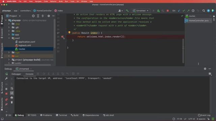The width and height of the screenshot is (216, 121).
Task: Remove breakpoint on line 18
Action: [x=62, y=37]
